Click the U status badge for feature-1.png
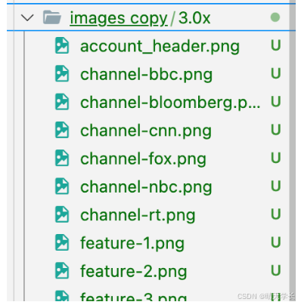The width and height of the screenshot is (298, 305). click(275, 243)
